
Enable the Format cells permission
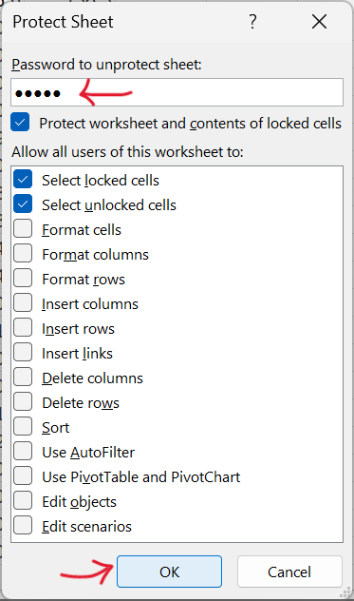click(x=23, y=229)
